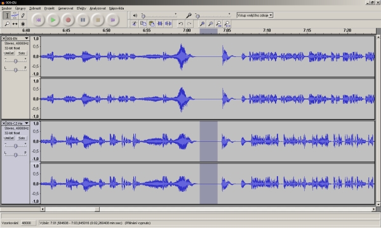This screenshot has width=381, height=228.
Task: Open 909-EN track dropdown menu
Action: [x=26, y=39]
